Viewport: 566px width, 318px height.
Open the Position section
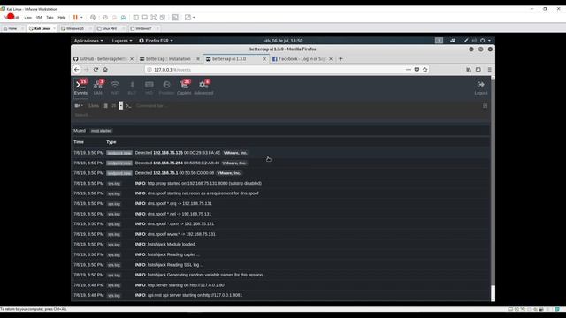point(166,88)
